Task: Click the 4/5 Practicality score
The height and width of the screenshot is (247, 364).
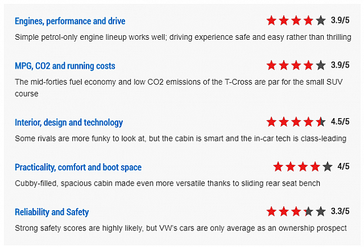Action: tap(344, 167)
